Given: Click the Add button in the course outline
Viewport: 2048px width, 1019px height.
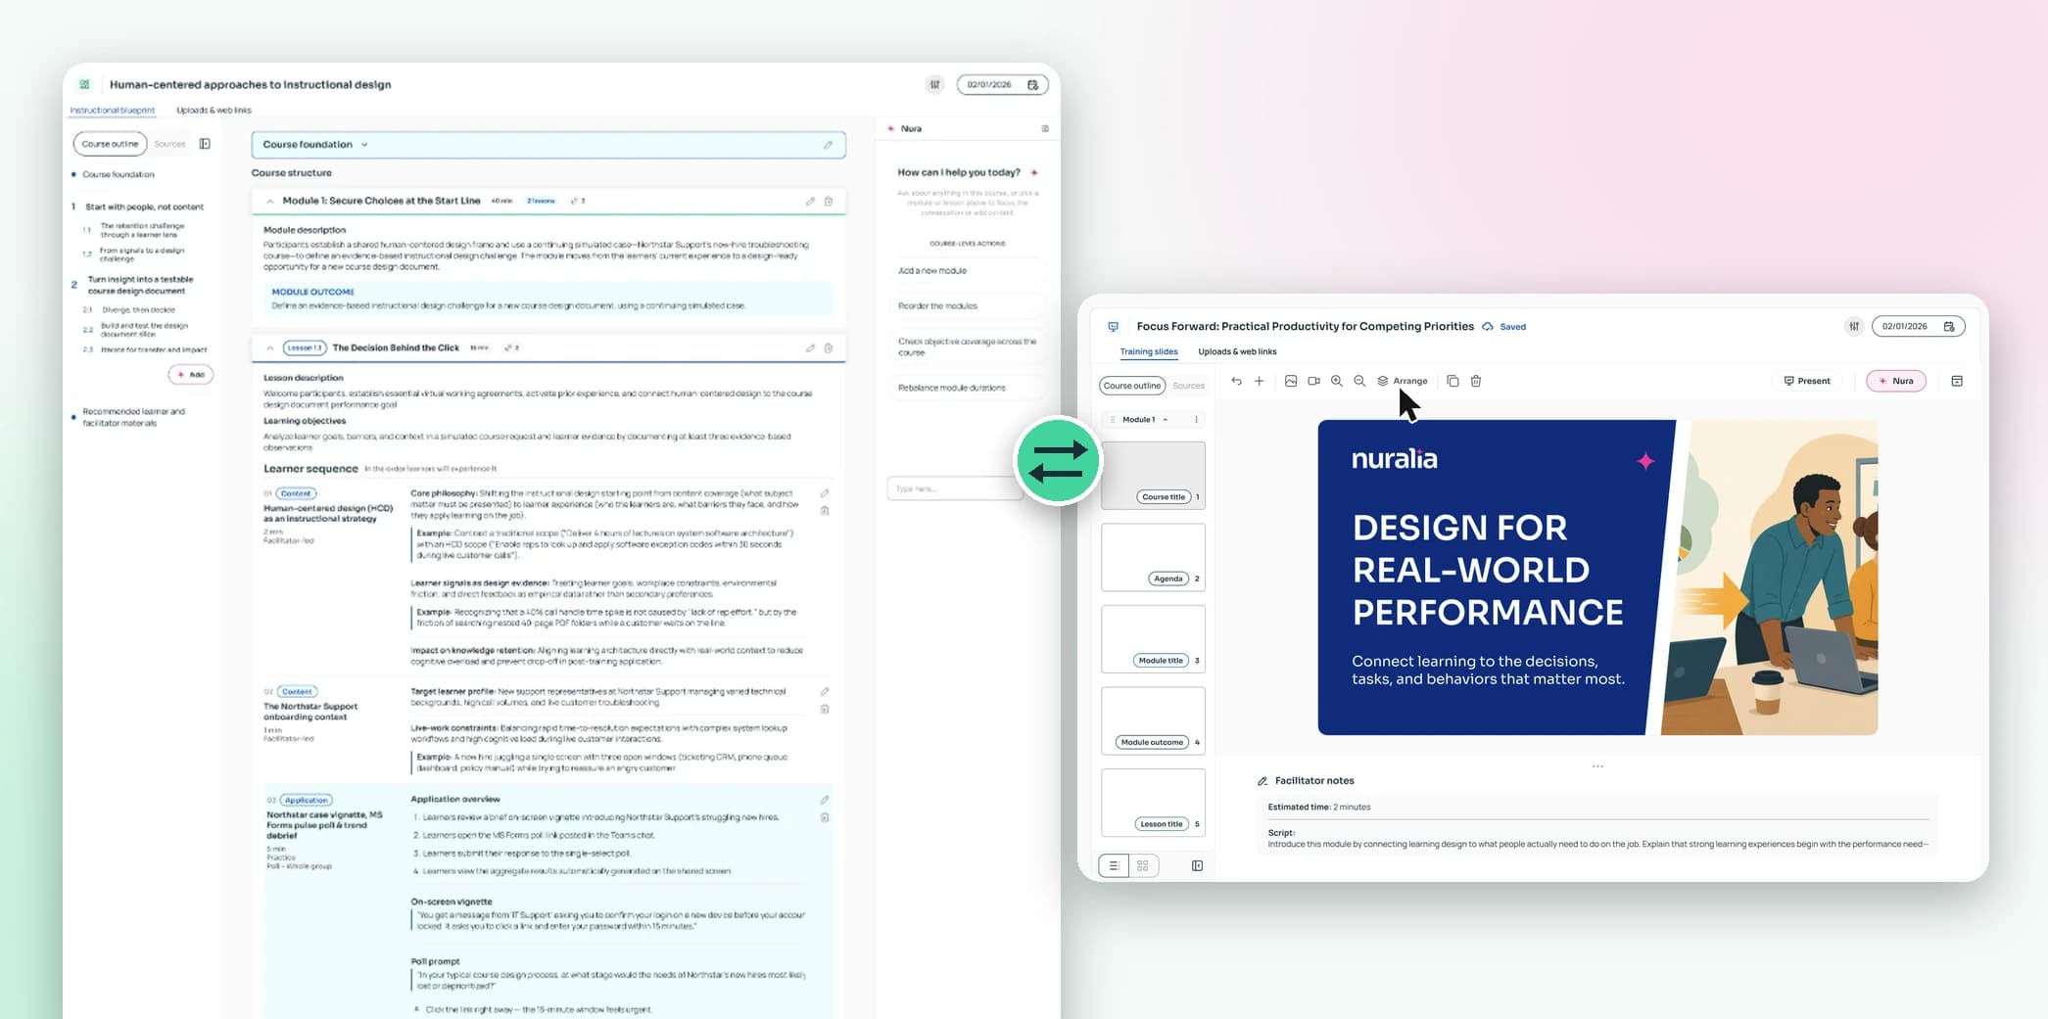Looking at the screenshot, I should pos(191,375).
